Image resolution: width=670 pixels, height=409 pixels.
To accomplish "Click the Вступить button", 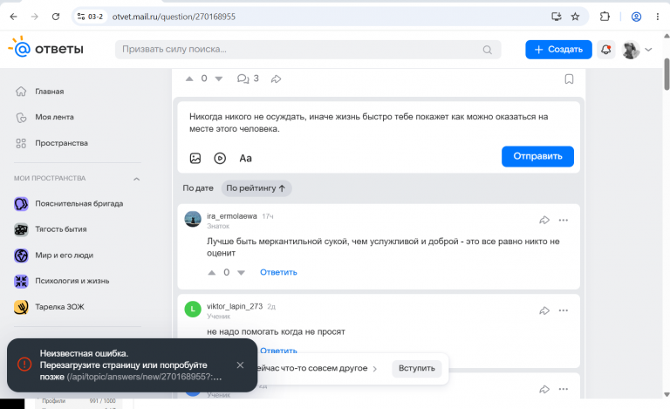I will [417, 368].
